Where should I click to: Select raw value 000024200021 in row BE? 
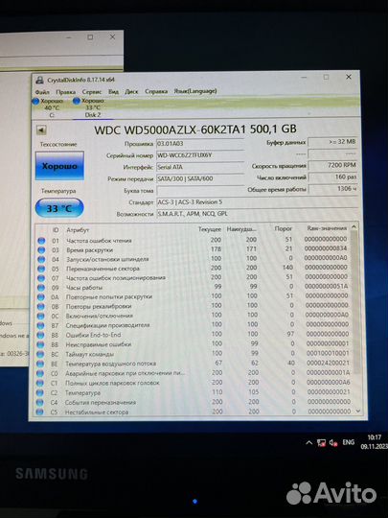(x=328, y=363)
